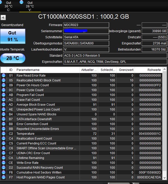The width and height of the screenshot is (168, 184).
Task: Click status orb for Current Pending ECC Count
Action: click(x=4, y=143)
